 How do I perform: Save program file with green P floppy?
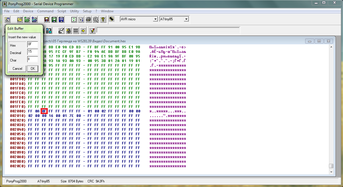click(54, 19)
